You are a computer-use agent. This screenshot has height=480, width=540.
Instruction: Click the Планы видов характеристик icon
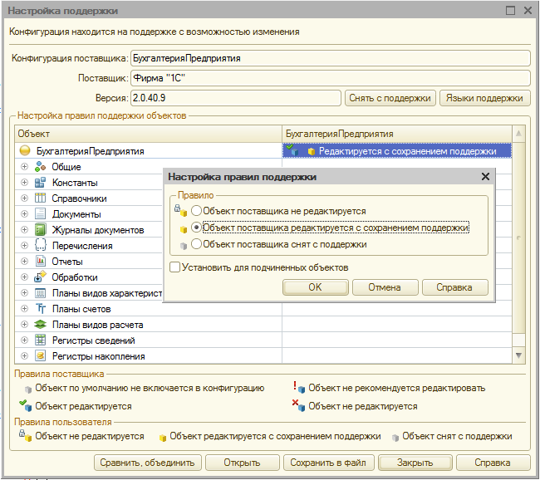tap(41, 293)
